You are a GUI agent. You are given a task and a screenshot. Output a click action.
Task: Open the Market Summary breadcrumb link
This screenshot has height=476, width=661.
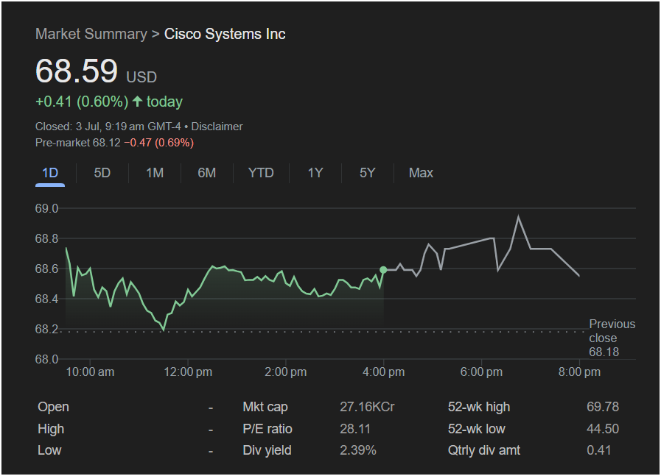point(91,34)
